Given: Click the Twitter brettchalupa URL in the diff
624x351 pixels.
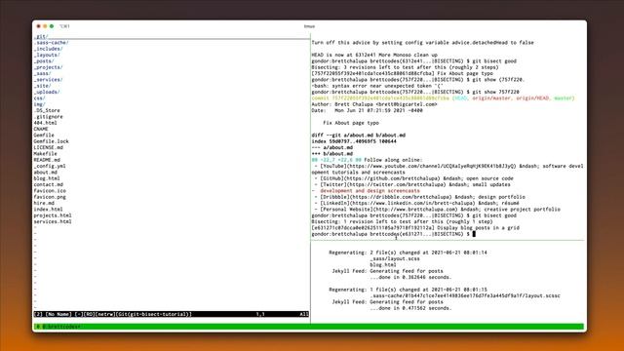Looking at the screenshot, I should [x=397, y=184].
